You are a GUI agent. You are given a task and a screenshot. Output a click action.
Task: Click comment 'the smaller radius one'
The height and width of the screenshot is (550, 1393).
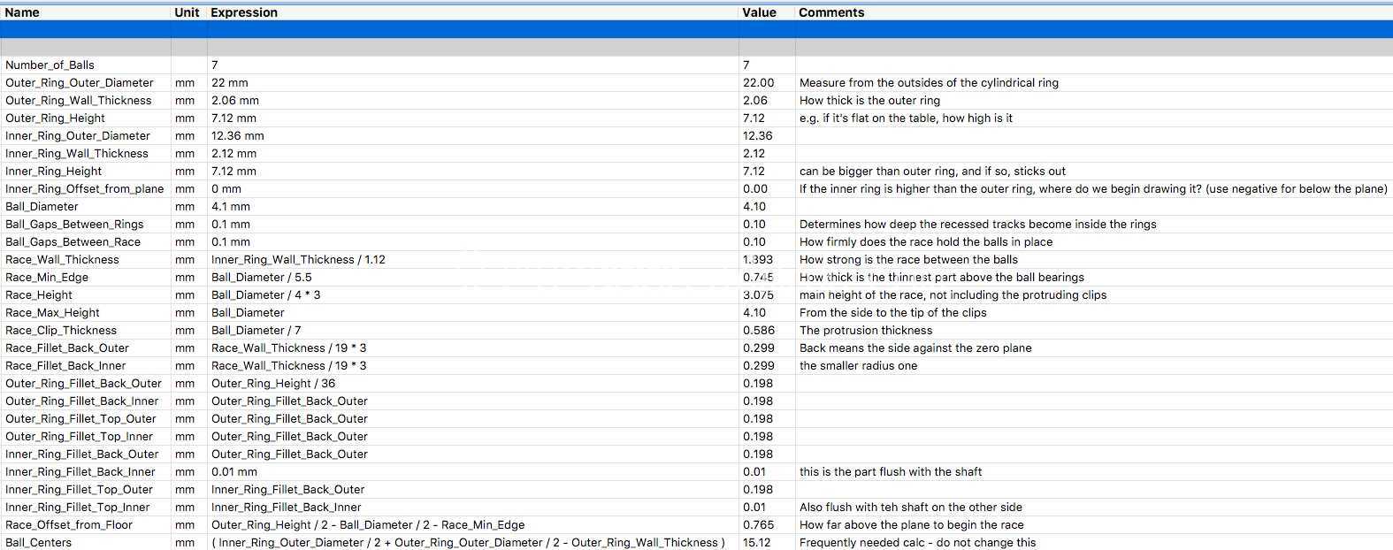pyautogui.click(x=858, y=365)
